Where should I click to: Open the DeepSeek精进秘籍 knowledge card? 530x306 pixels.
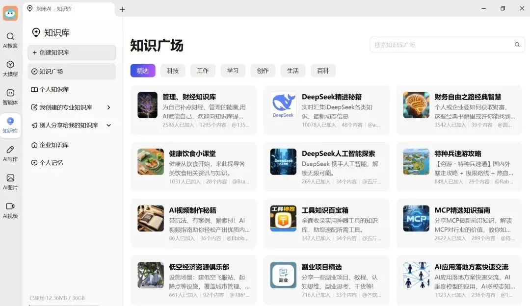tap(326, 110)
